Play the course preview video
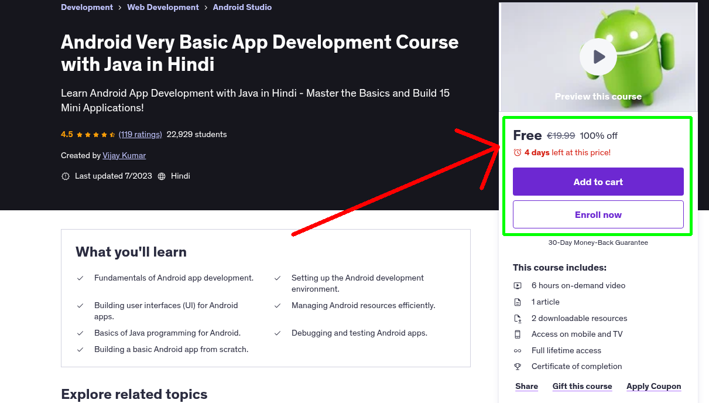The width and height of the screenshot is (709, 403). tap(598, 57)
